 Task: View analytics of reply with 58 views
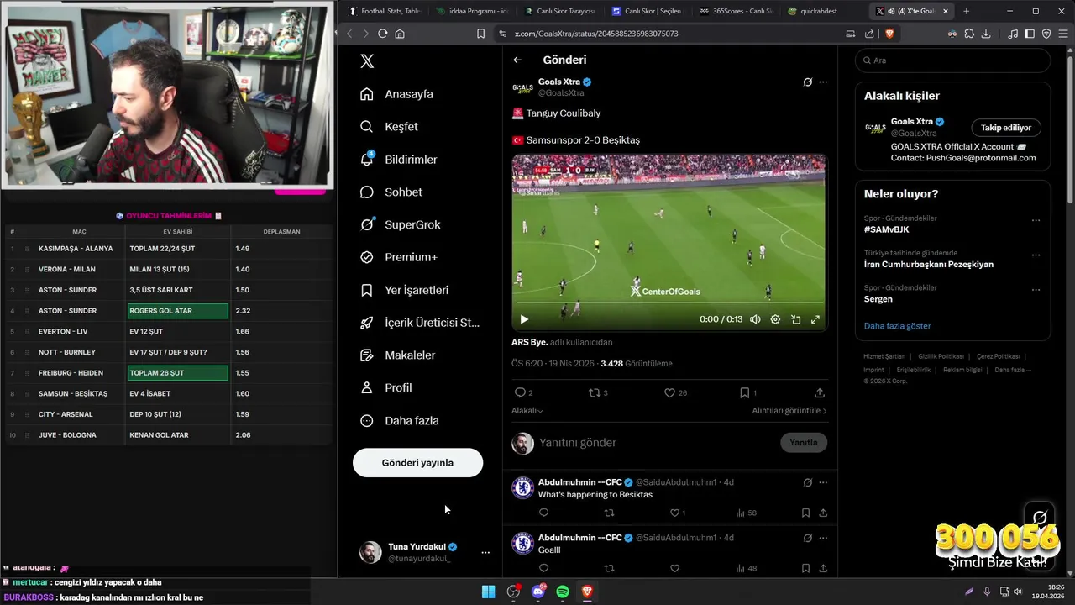tap(746, 513)
